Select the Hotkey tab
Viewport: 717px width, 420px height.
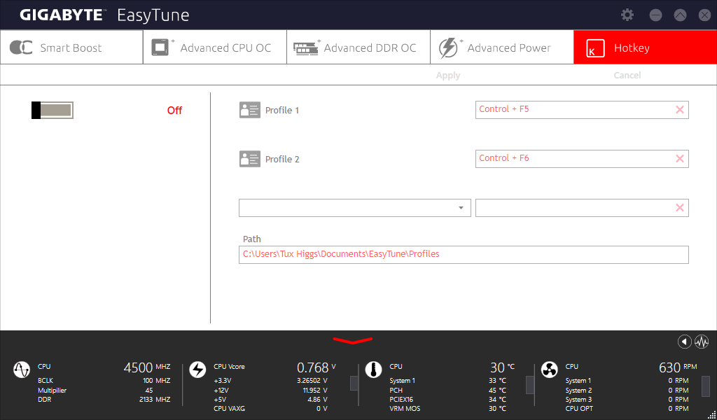(x=645, y=47)
